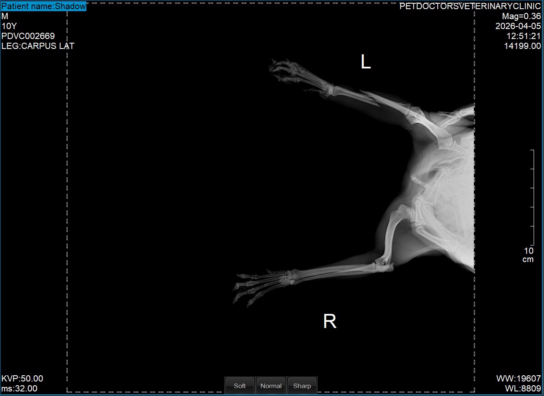544x396 pixels.
Task: Apply the Soft image filter
Action: pos(240,386)
